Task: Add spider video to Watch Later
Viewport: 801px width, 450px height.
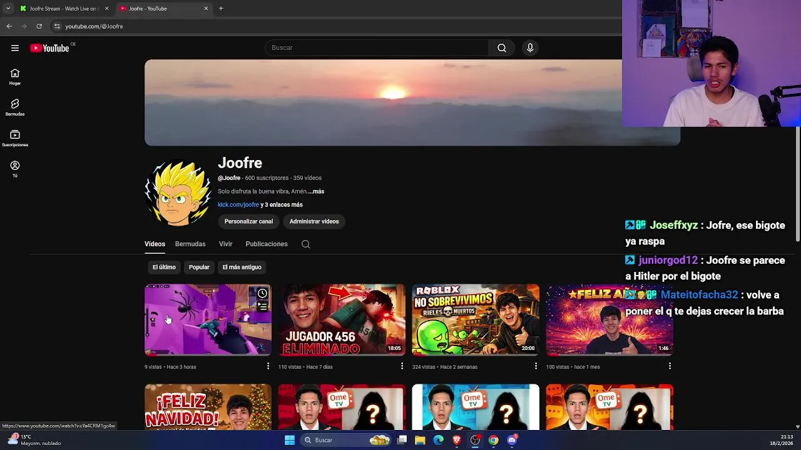Action: tap(262, 294)
